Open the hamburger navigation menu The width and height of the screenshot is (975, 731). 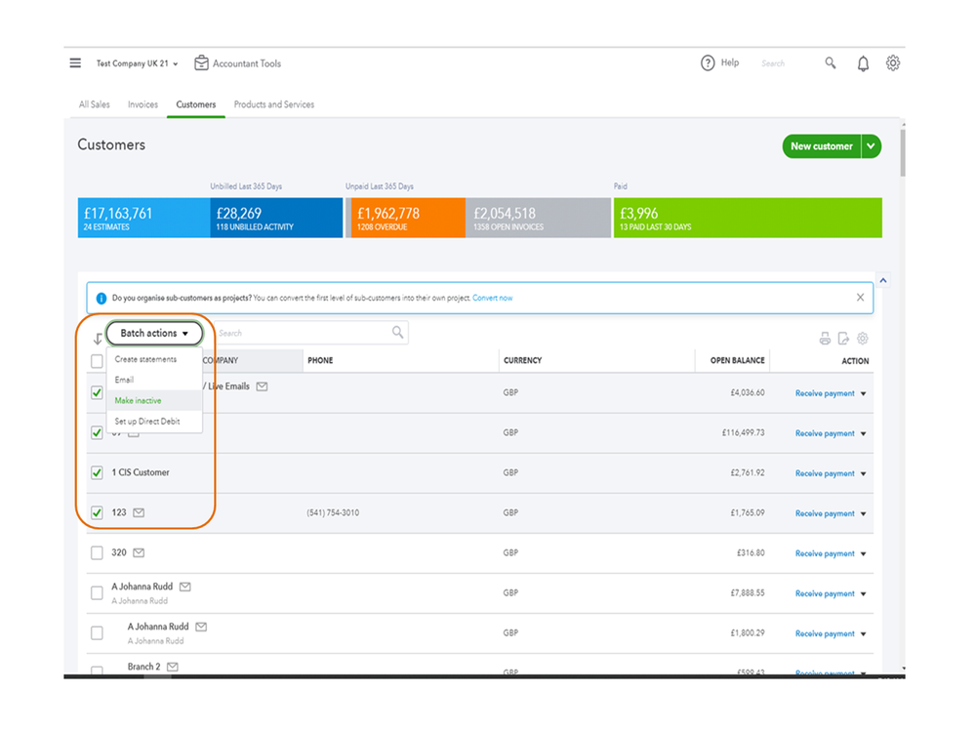tap(75, 62)
